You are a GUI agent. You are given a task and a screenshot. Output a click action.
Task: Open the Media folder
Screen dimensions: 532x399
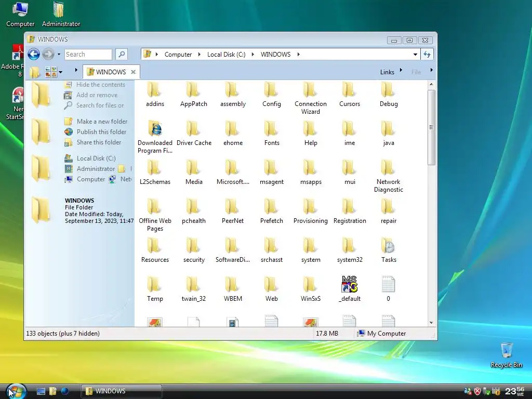pyautogui.click(x=194, y=172)
